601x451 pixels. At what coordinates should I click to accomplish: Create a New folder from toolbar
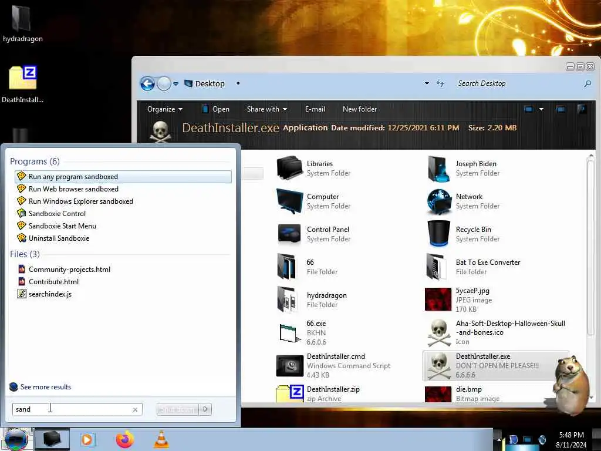pyautogui.click(x=360, y=109)
